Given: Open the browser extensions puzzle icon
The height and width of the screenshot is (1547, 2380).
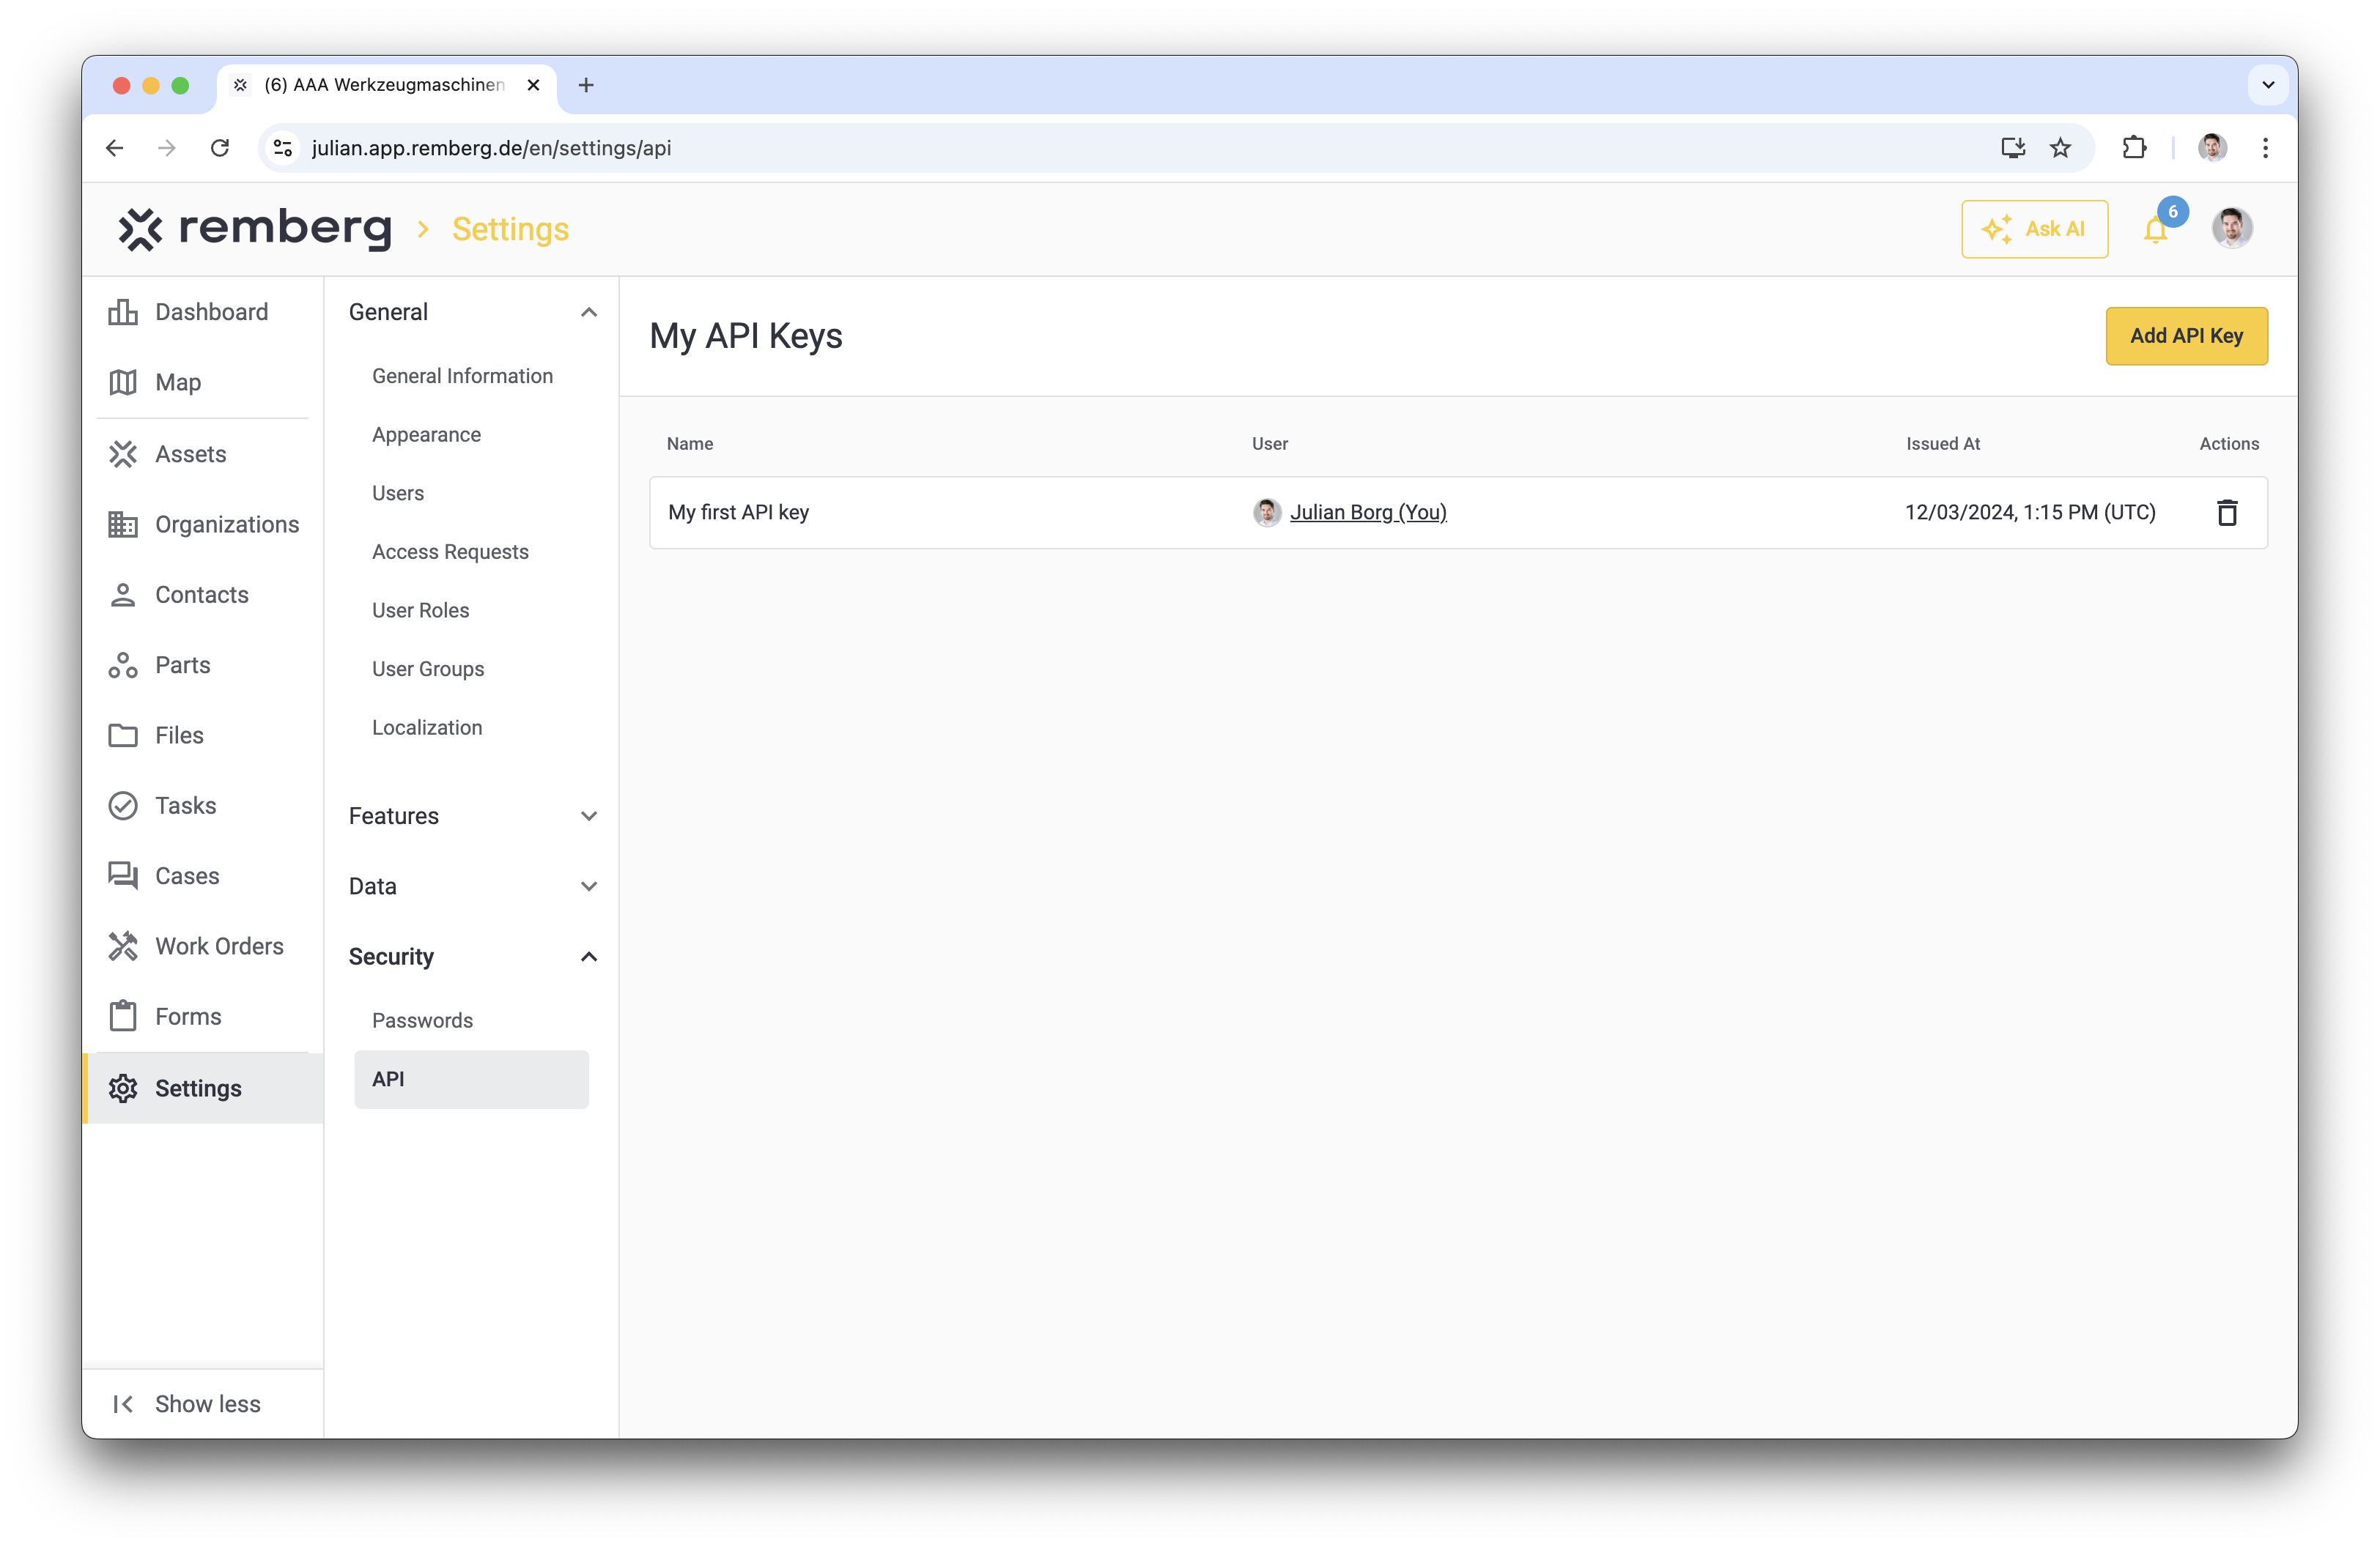Looking at the screenshot, I should tap(2134, 148).
